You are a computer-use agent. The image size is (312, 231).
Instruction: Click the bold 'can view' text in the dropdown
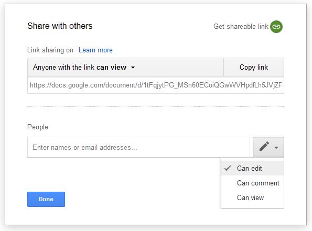(111, 68)
